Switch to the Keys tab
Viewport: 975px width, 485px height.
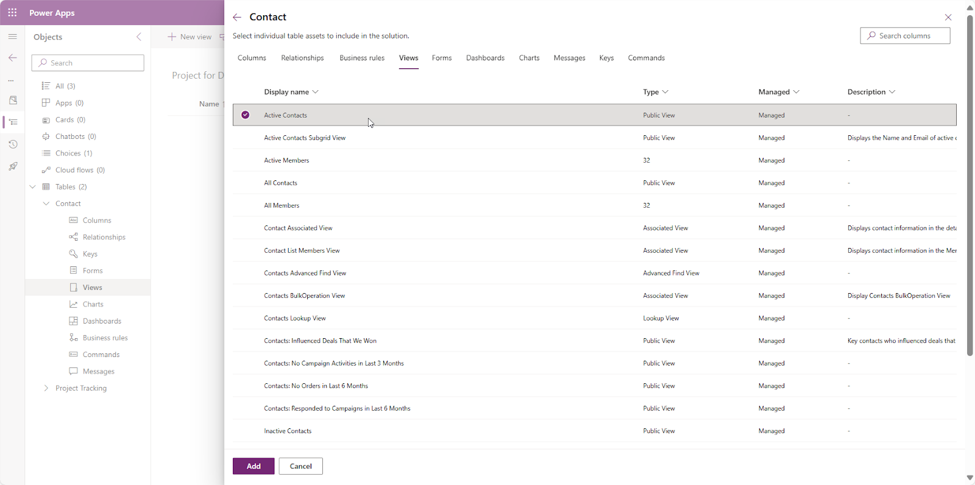coord(606,58)
